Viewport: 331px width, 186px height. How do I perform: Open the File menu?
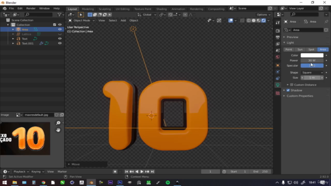coord(11,8)
